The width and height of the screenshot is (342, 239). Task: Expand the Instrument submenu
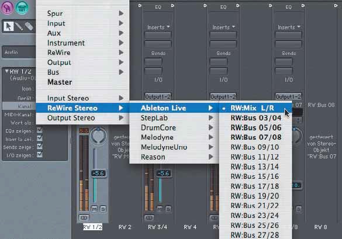[82, 43]
